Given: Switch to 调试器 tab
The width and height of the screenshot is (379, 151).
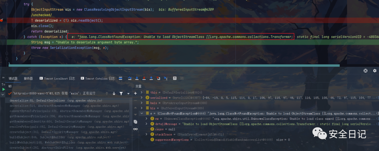Looking at the screenshot, I should (13, 79).
